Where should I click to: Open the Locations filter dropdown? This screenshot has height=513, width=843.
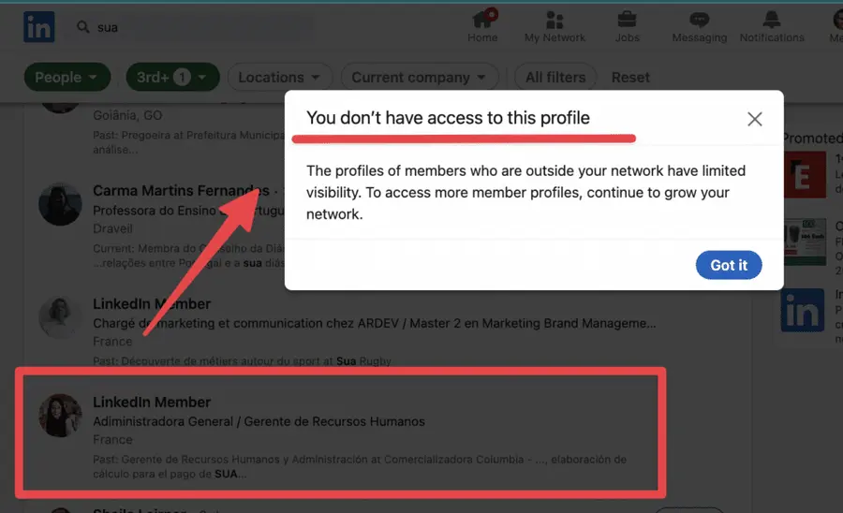click(279, 78)
